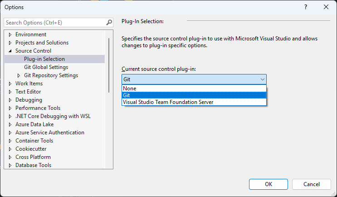The image size is (337, 197).
Task: Select Visual Studio Team Foundation Server option
Action: pyautogui.click(x=168, y=102)
